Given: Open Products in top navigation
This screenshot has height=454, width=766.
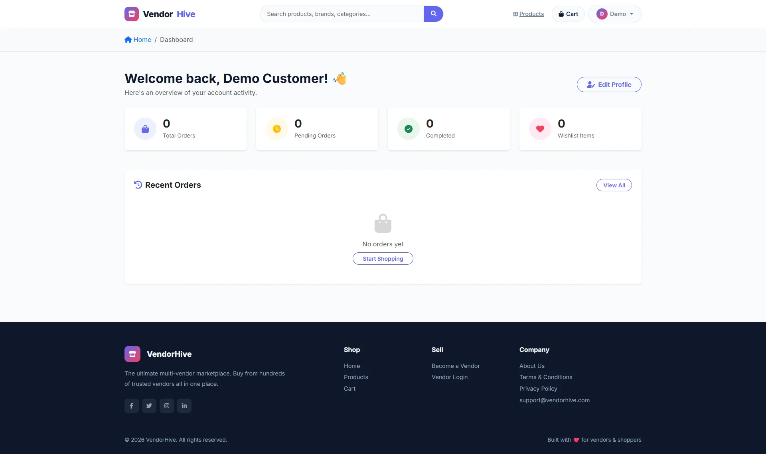Looking at the screenshot, I should (529, 14).
